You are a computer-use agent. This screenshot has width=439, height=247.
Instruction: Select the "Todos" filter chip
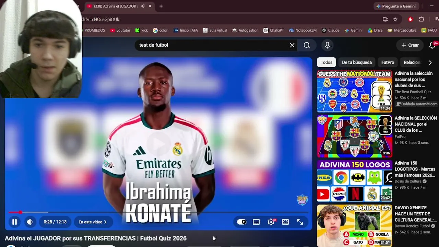point(327,62)
